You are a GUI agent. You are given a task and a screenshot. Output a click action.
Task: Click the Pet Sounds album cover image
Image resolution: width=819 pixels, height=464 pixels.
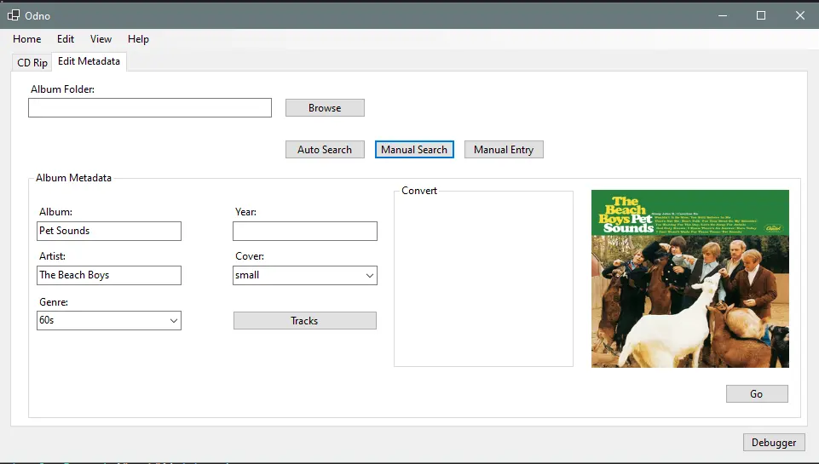click(x=690, y=278)
